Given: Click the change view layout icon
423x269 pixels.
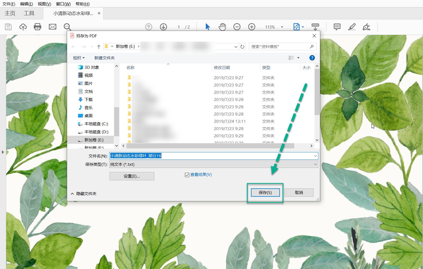Looking at the screenshot, I should tap(291, 58).
